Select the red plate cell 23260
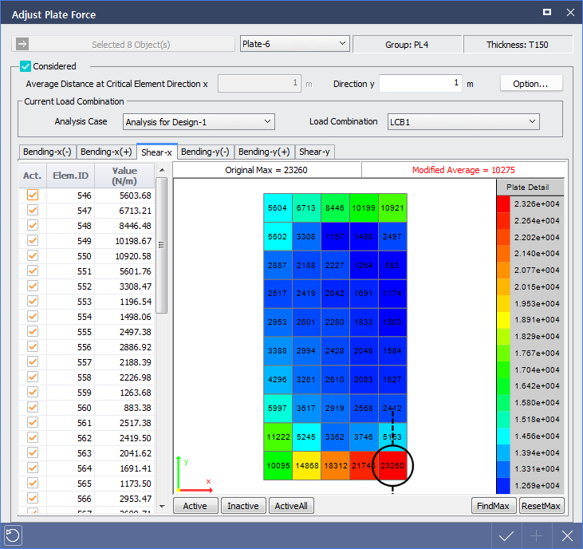 392,465
